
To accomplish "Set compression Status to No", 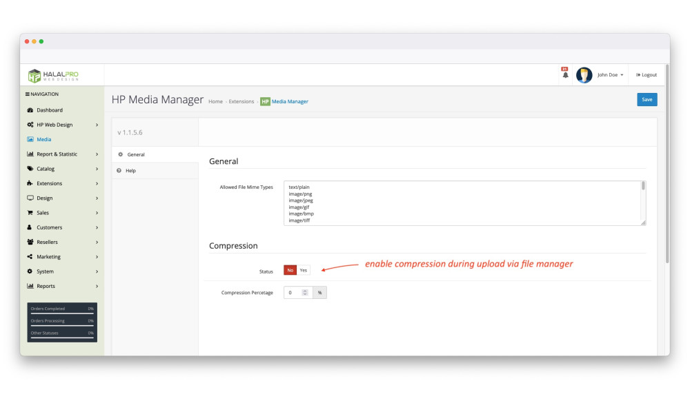I will pos(290,271).
